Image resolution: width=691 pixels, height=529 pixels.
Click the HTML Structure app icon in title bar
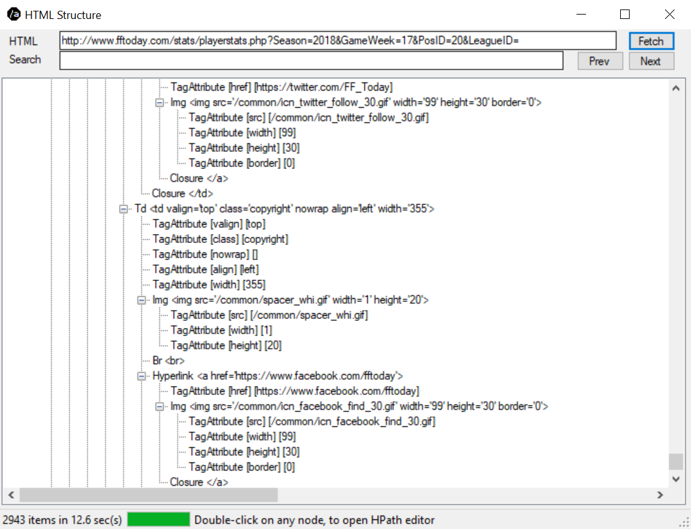[x=14, y=14]
